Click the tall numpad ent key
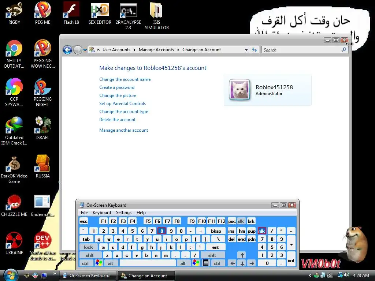The height and width of the screenshot is (281, 375). [x=291, y=259]
